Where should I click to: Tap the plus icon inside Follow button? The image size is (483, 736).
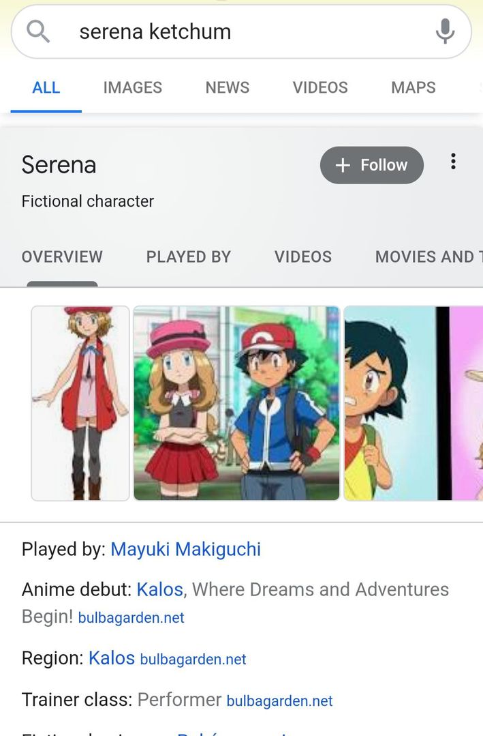tap(343, 165)
